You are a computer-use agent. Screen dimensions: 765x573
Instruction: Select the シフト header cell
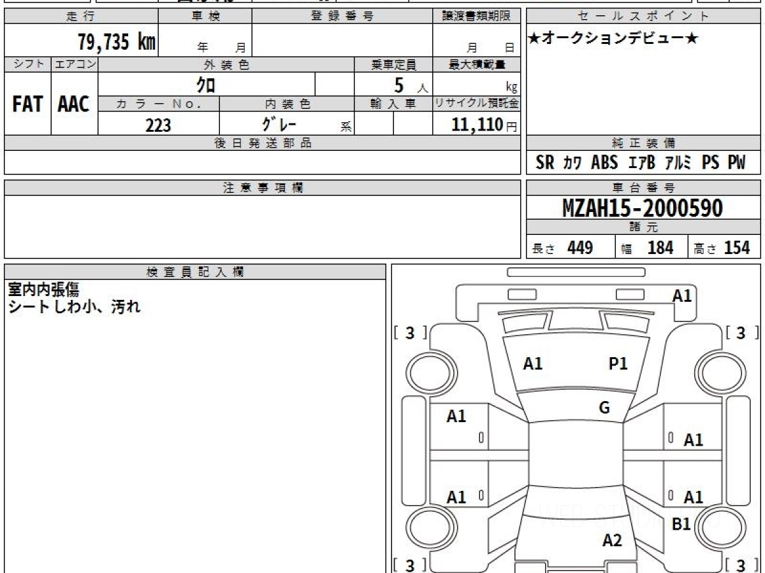(28, 64)
